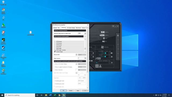Enable Show in tray icon checkbox
Screen dimensions: 172x97
click(54, 70)
